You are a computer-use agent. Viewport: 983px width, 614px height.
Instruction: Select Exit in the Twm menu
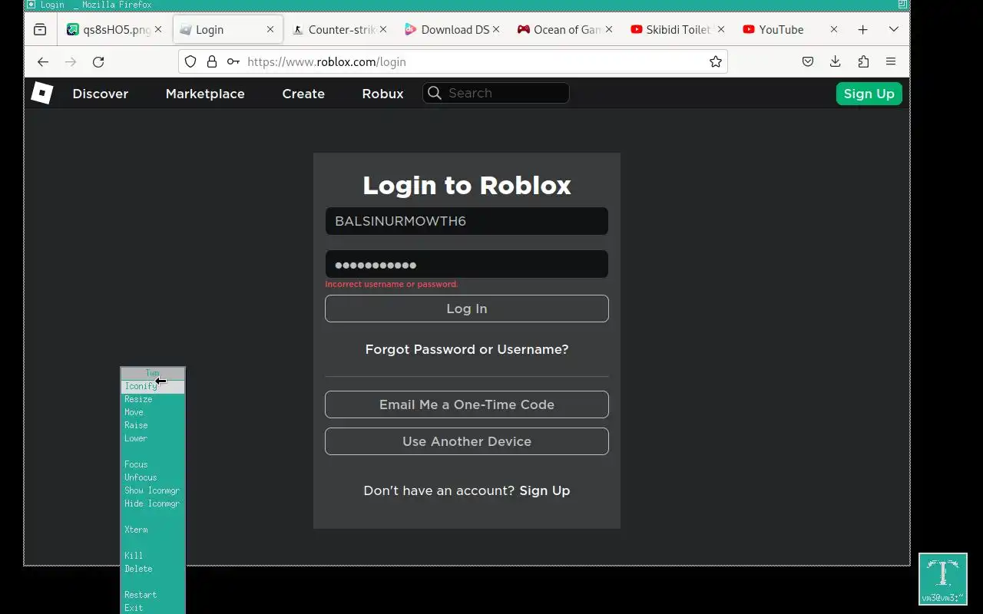(153, 608)
